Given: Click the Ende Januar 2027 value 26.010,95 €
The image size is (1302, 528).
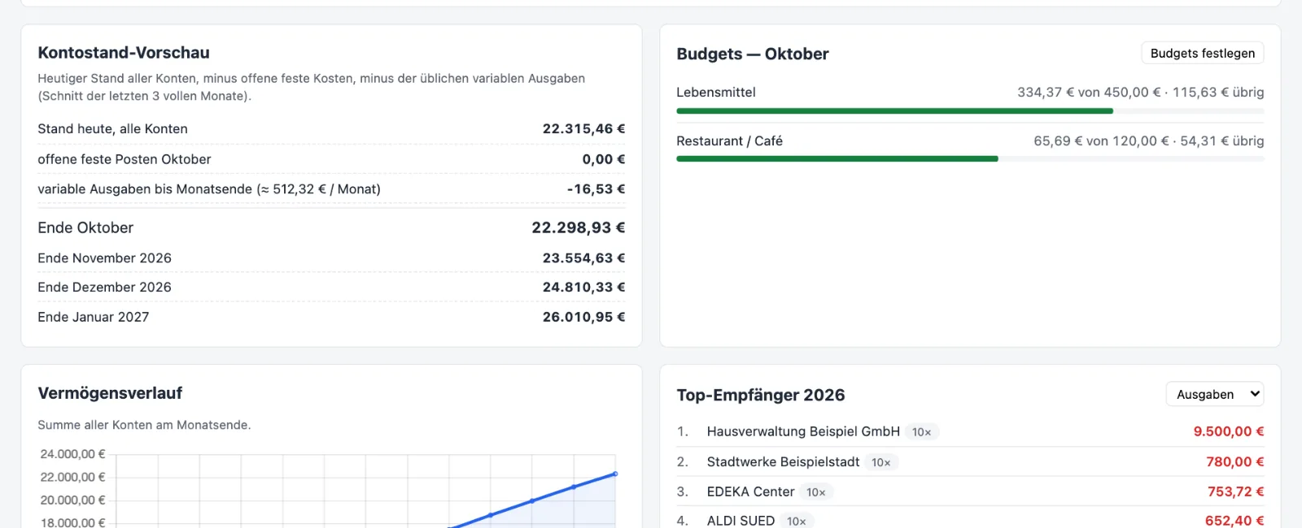Looking at the screenshot, I should (x=584, y=317).
